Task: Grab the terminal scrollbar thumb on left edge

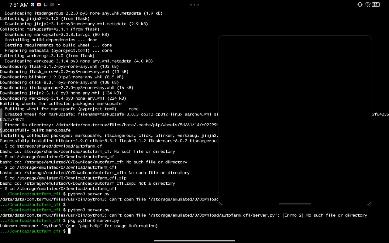Action: pyautogui.click(x=1, y=121)
